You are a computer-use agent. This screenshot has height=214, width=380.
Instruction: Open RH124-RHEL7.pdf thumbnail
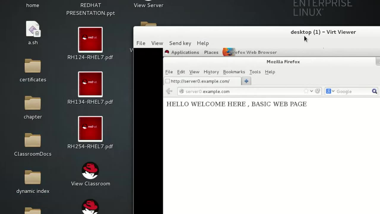click(x=90, y=40)
